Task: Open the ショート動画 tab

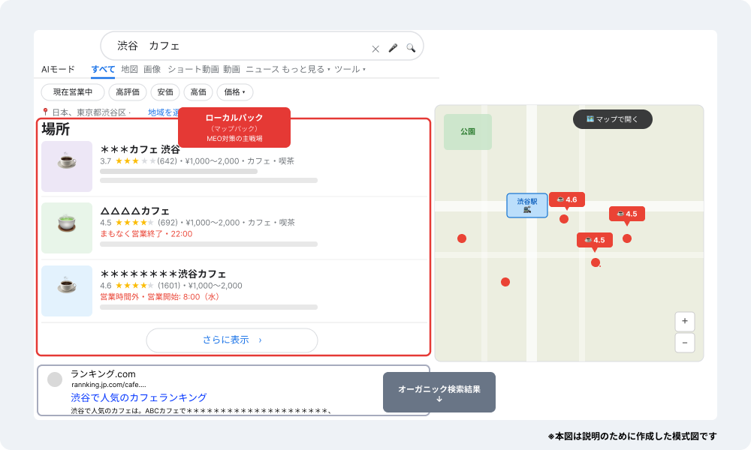Action: click(193, 69)
